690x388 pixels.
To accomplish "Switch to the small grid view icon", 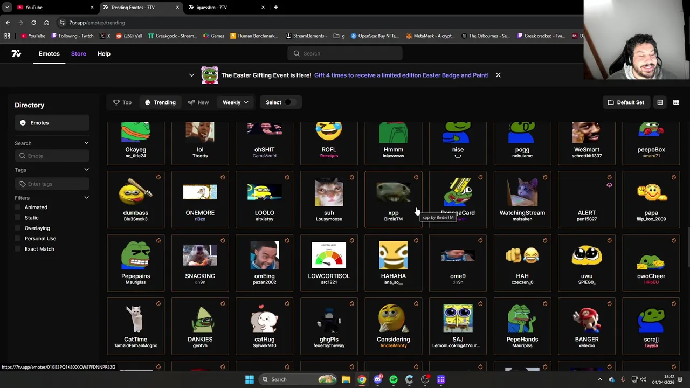I will coord(676,102).
